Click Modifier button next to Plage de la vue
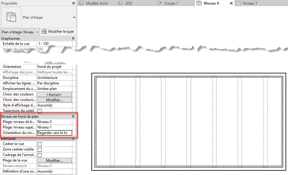Viewport: 288px width, 175px height. 54,160
